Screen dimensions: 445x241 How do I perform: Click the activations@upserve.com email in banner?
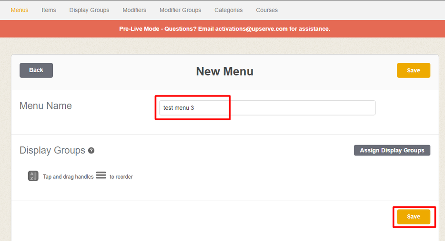click(x=252, y=29)
